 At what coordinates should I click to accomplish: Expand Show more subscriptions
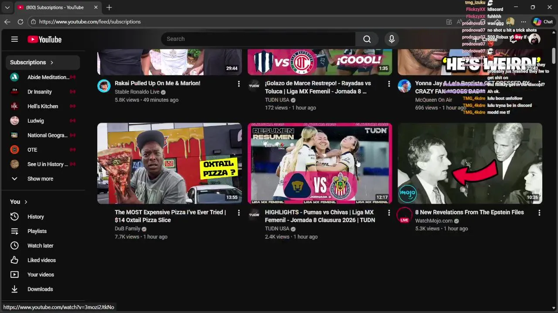point(42,179)
